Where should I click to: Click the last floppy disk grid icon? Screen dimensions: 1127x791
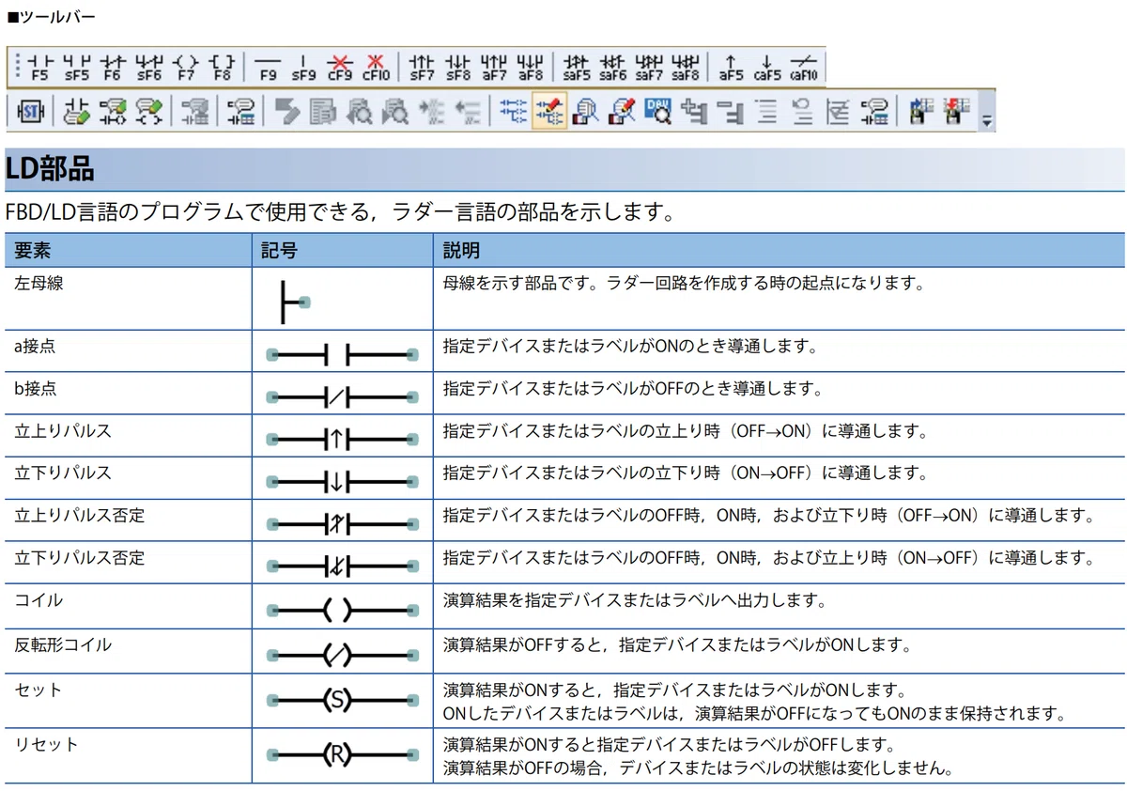click(958, 112)
